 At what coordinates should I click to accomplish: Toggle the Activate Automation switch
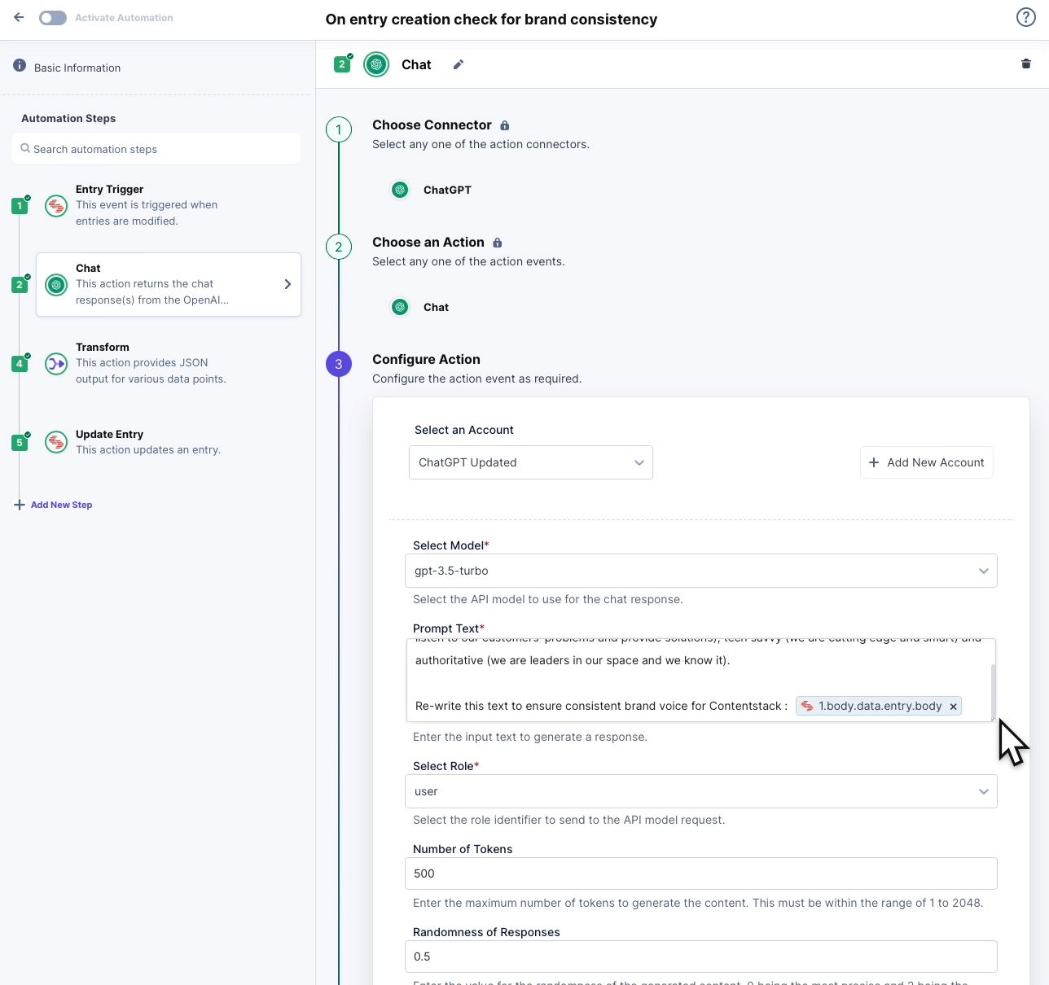[x=53, y=18]
